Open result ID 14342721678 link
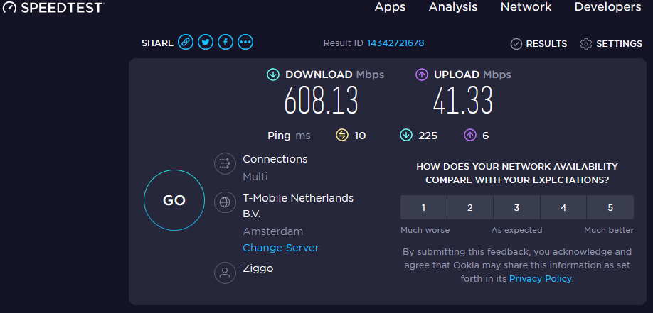653x313 pixels. [x=395, y=43]
